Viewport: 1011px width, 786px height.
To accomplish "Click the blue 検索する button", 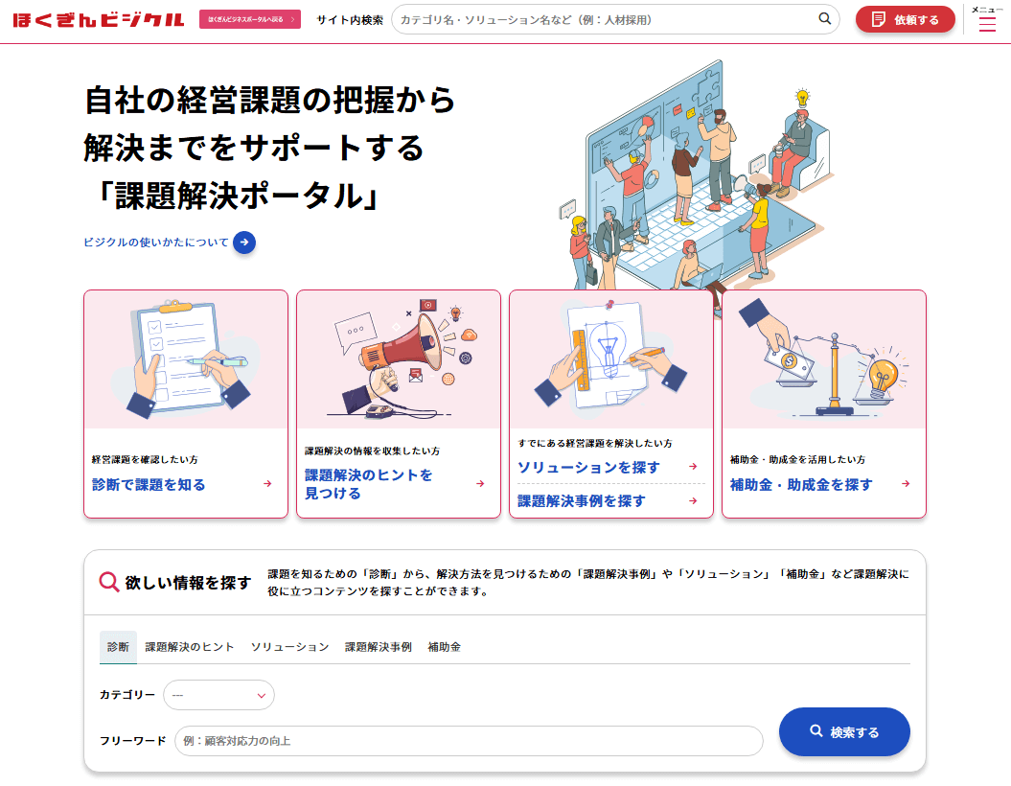I will (844, 731).
